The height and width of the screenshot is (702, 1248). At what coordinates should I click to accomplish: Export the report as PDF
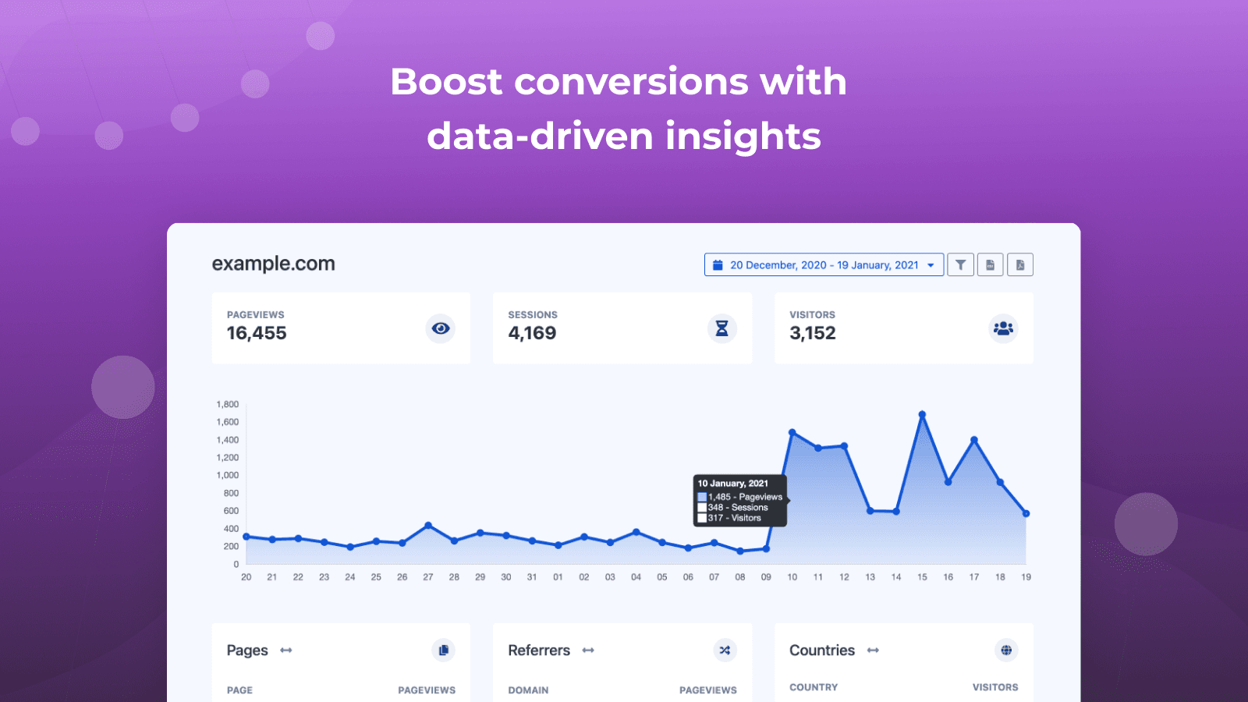(1020, 264)
